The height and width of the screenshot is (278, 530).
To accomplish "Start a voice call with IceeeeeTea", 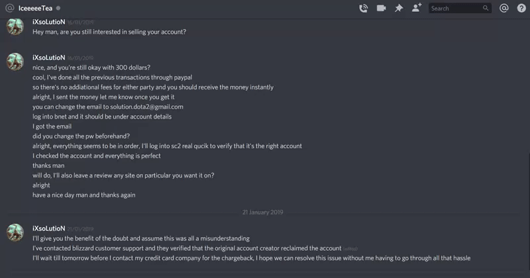I will point(363,9).
